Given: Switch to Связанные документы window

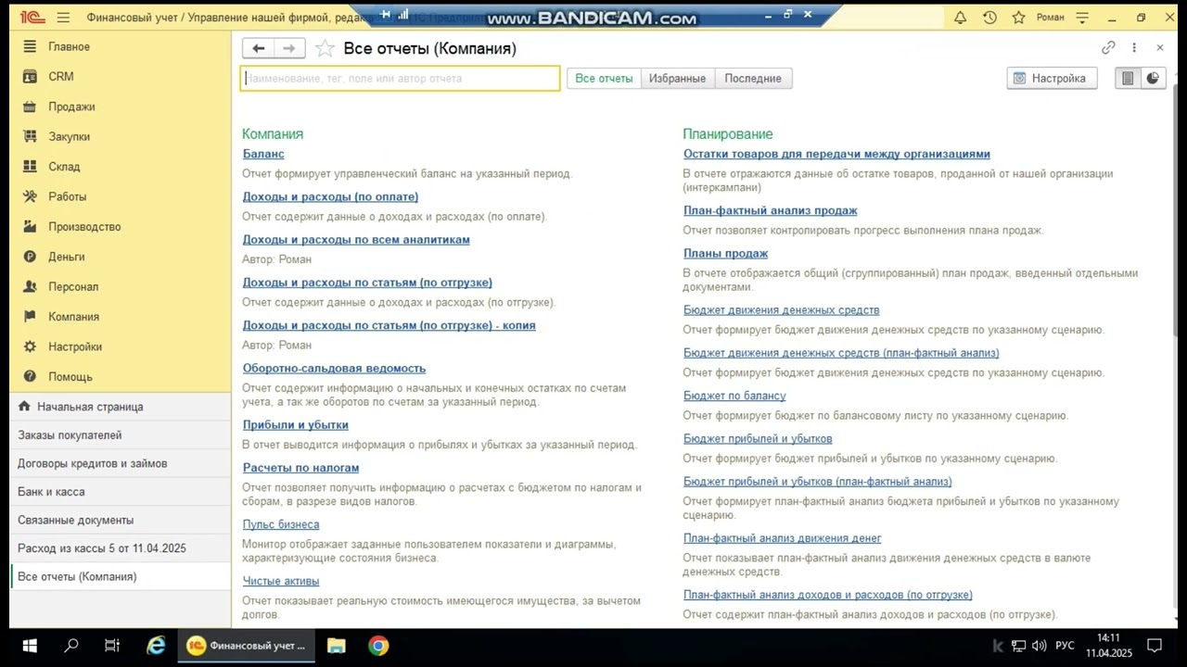Looking at the screenshot, I should [x=121, y=520].
